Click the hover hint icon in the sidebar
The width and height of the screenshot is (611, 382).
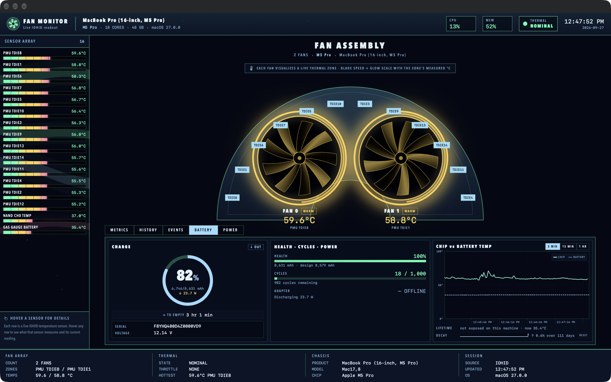[6, 318]
